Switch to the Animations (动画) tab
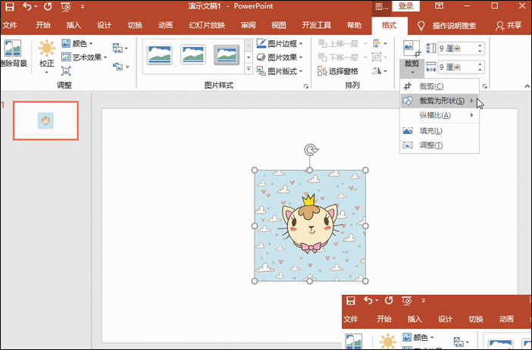Image resolution: width=532 pixels, height=350 pixels. click(x=165, y=26)
